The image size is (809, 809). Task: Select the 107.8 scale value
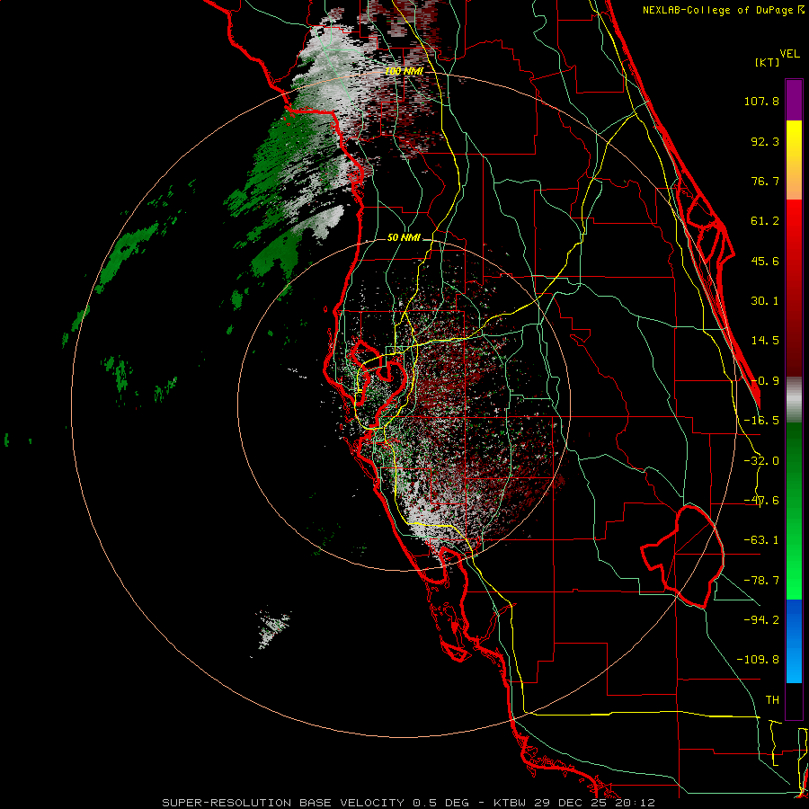pos(761,101)
